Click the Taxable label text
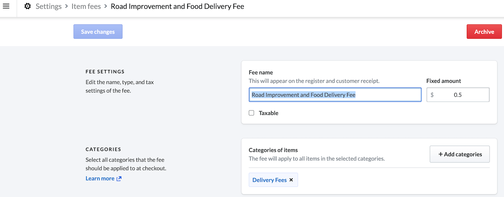The image size is (504, 197). 269,113
